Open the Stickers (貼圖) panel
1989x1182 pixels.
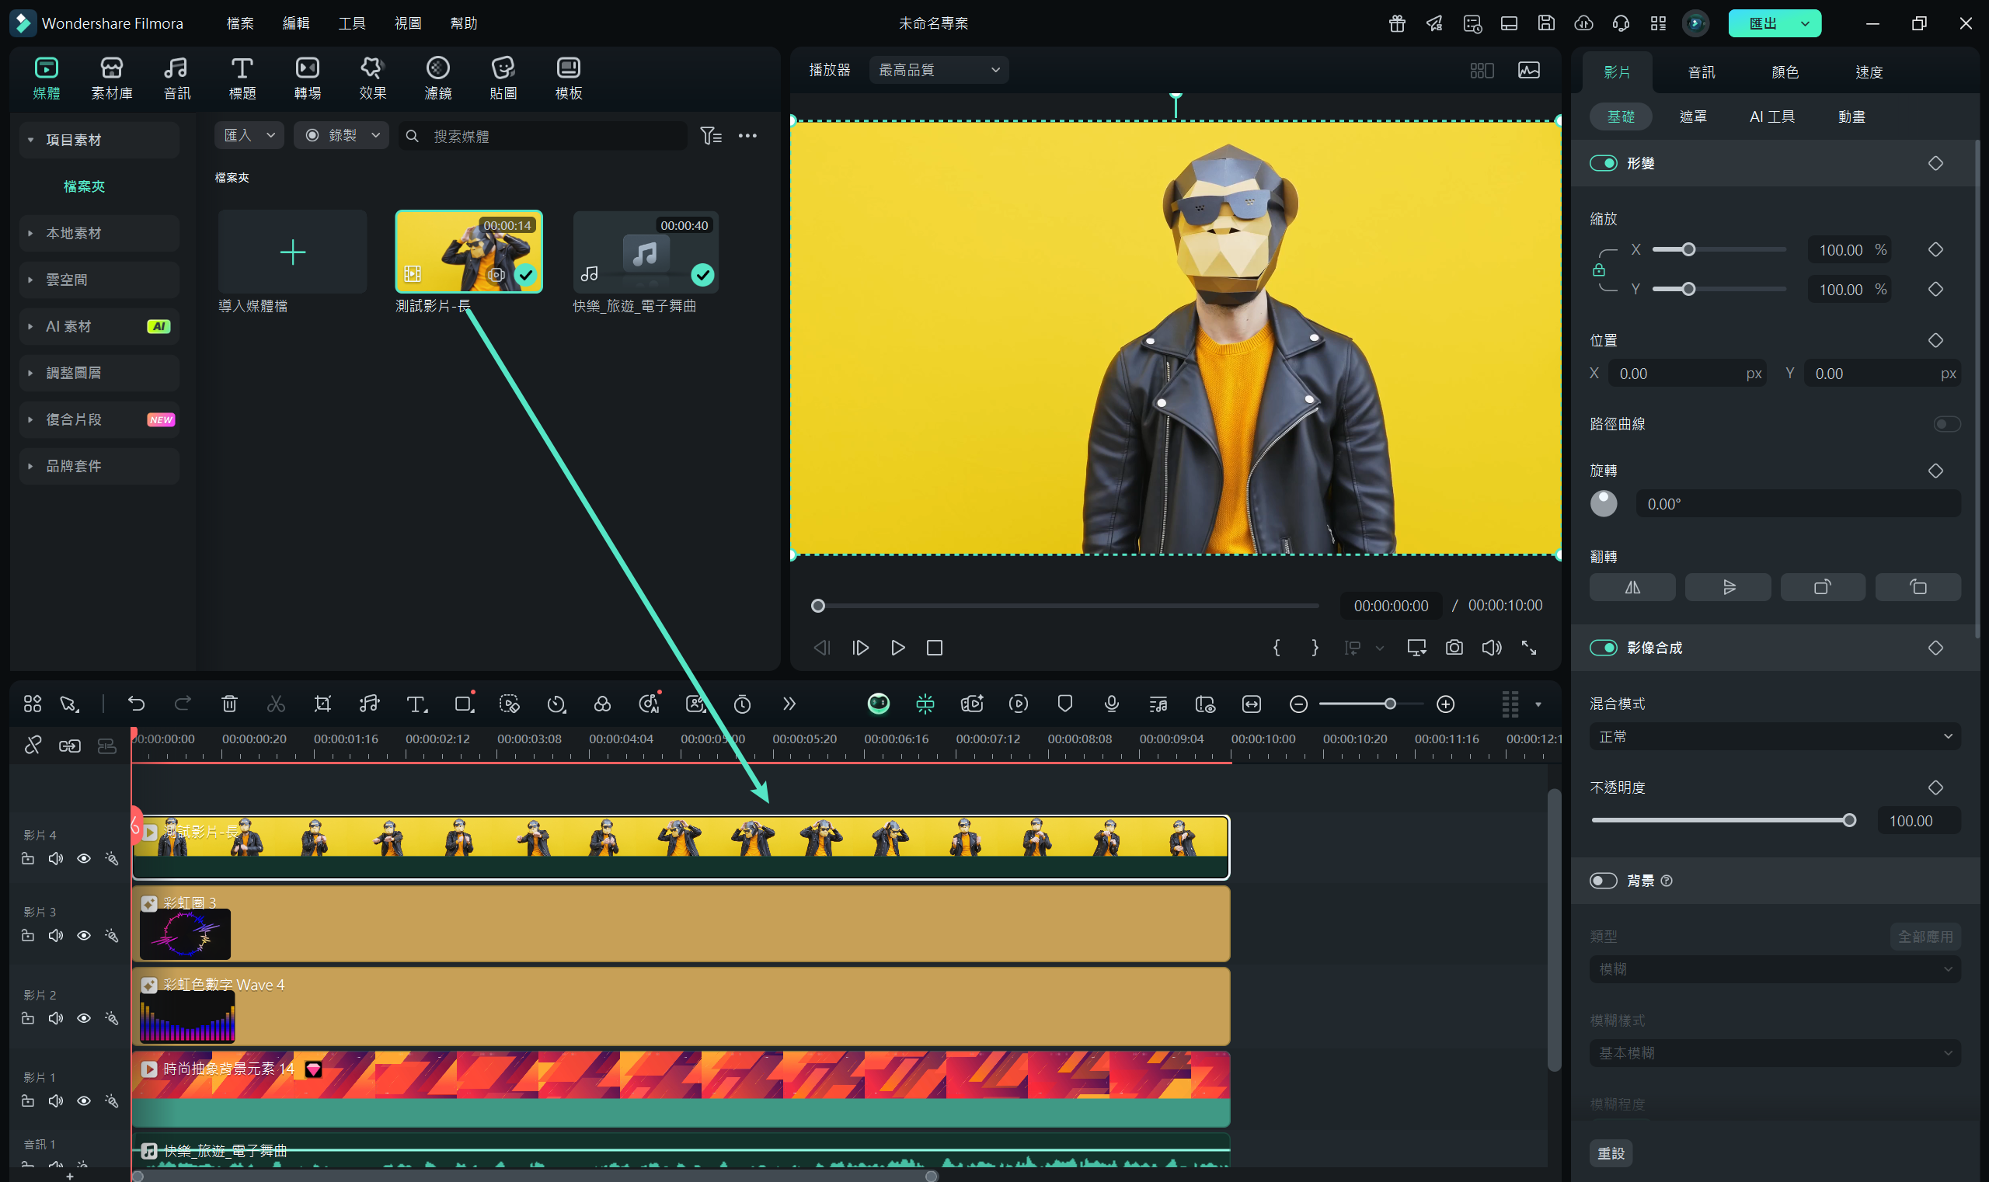click(503, 78)
